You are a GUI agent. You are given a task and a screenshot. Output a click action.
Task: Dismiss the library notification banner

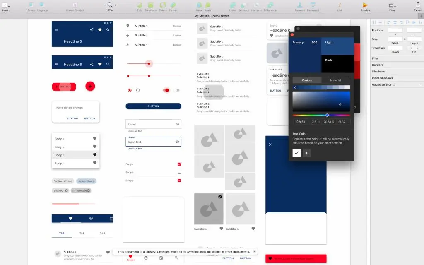point(254,251)
